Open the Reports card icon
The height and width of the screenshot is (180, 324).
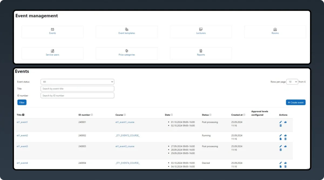(x=201, y=51)
